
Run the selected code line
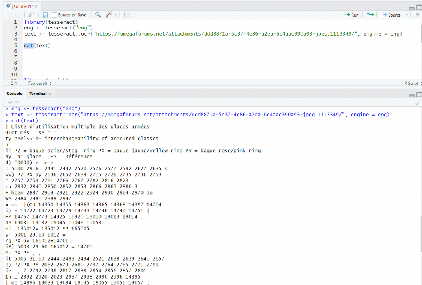coord(351,15)
